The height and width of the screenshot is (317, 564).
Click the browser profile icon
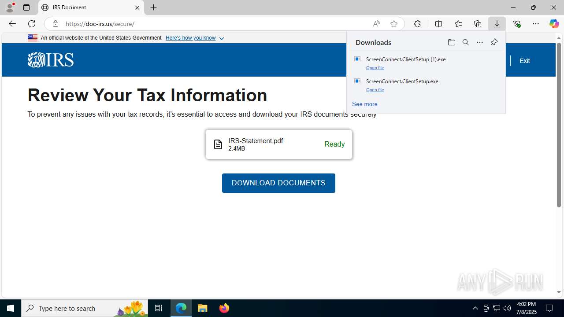(x=10, y=7)
